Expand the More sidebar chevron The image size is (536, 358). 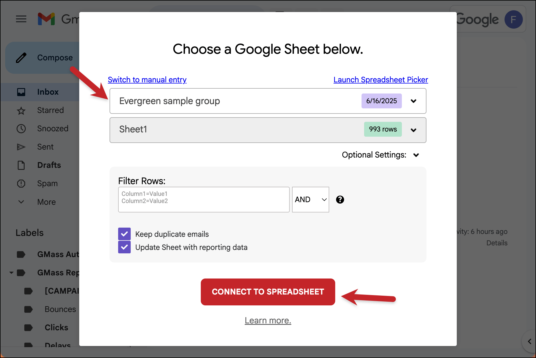click(x=21, y=202)
